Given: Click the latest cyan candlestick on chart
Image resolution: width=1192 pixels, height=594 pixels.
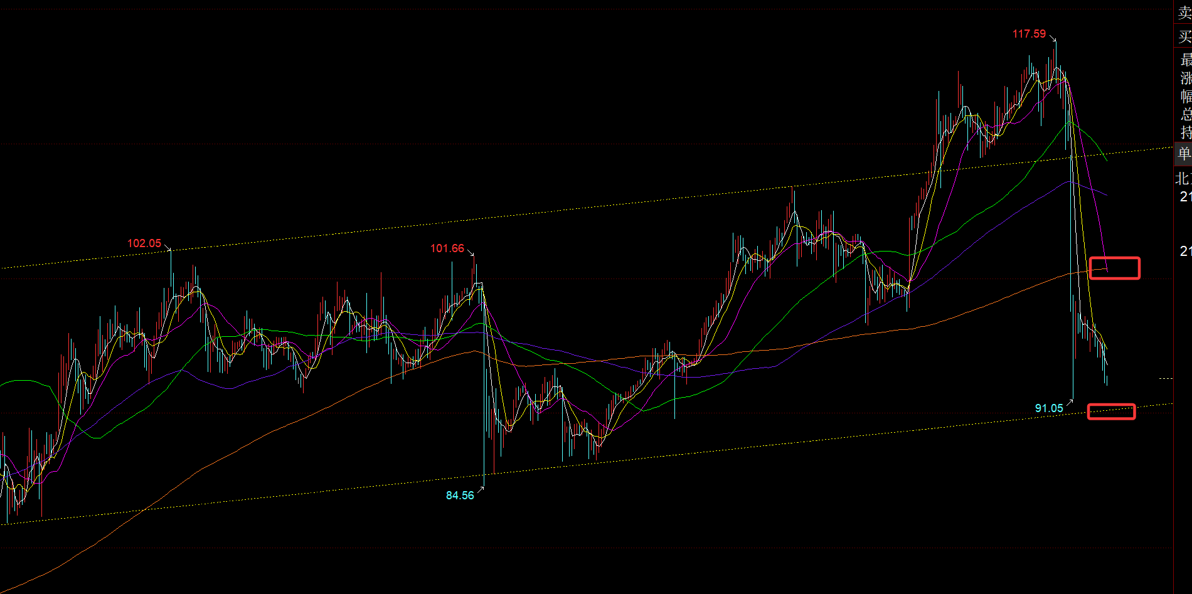Looking at the screenshot, I should click(x=1107, y=376).
